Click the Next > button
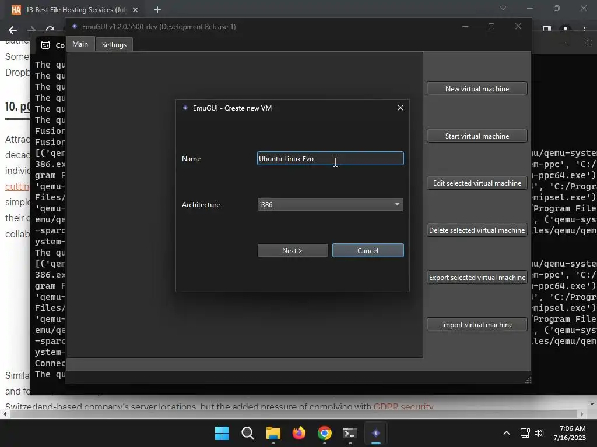 pyautogui.click(x=293, y=250)
